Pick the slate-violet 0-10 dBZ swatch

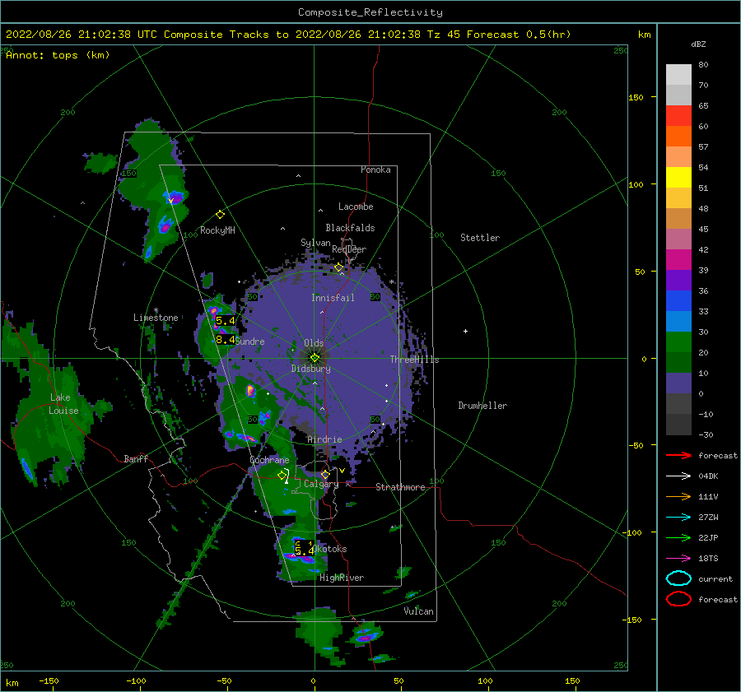coord(678,383)
